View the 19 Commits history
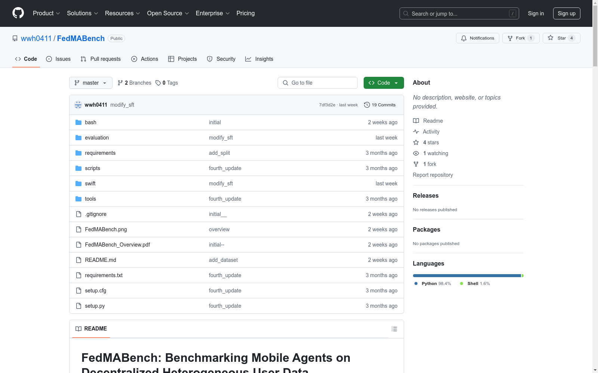 (380, 105)
